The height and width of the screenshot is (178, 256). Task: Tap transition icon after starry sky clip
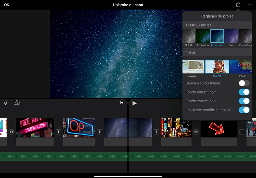[157, 132]
